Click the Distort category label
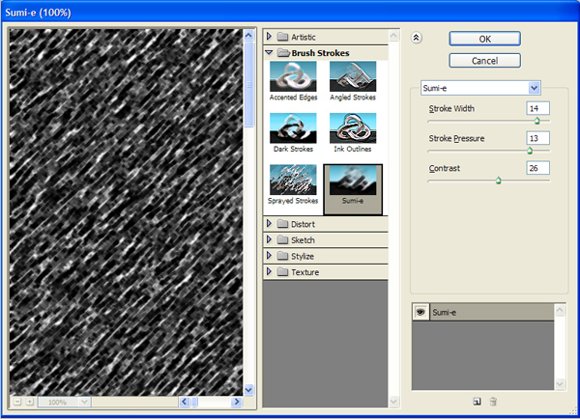580x419 pixels. (303, 224)
